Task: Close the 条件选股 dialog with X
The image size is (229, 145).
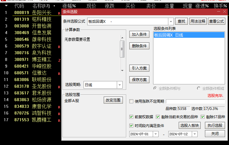Action: (224, 12)
